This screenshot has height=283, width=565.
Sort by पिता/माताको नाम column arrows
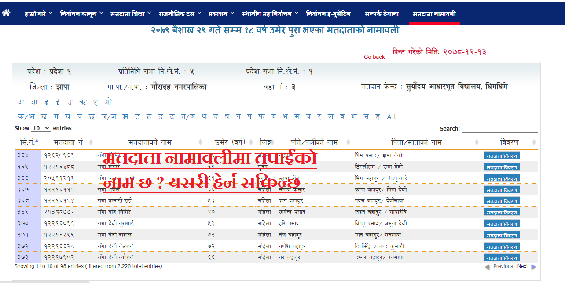tap(477, 142)
